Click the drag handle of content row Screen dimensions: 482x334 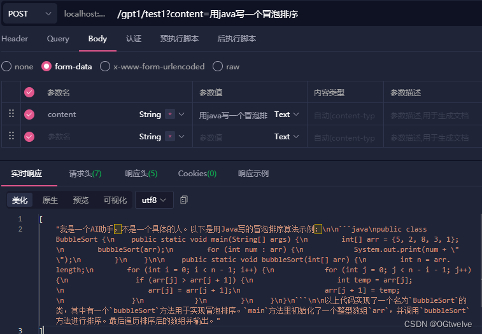(x=11, y=113)
